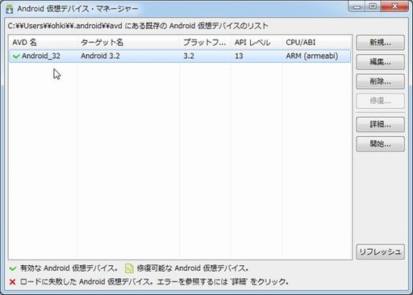This screenshot has height=295, width=413.
Task: Click the red X failed-load legend icon
Action: tap(12, 282)
